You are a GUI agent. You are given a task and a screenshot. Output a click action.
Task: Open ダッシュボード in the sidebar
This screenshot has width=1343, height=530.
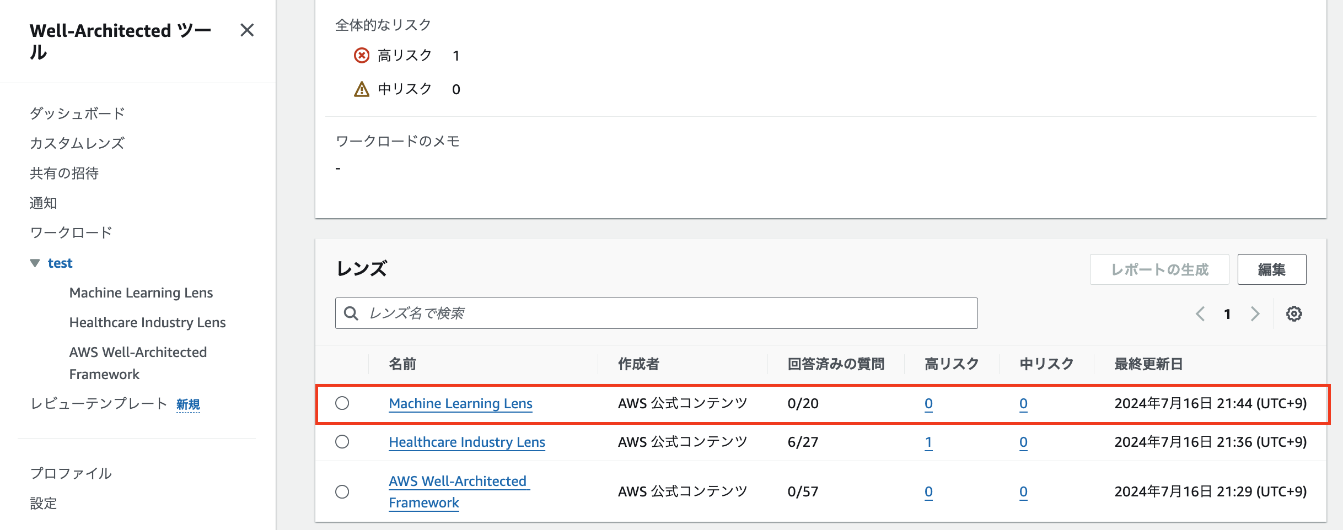(x=77, y=113)
